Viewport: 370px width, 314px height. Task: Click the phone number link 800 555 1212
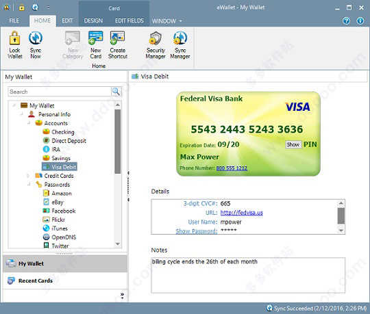click(x=232, y=168)
